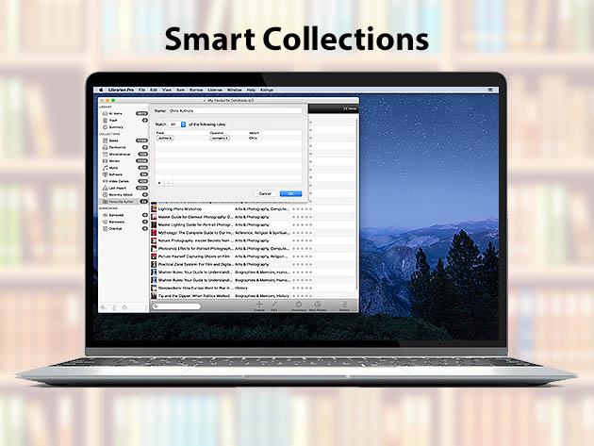Viewport: 594px width, 446px height.
Task: Click the add collection plus icon in the sidebar footer
Action: click(103, 307)
